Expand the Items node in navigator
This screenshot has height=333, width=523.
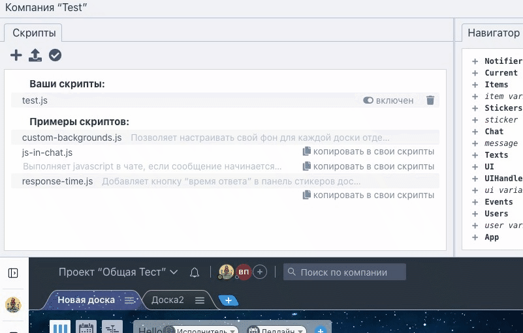tap(475, 85)
